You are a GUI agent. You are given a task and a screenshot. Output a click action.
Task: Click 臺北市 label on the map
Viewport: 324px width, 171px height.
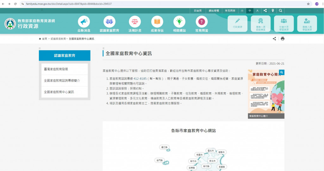point(210,151)
